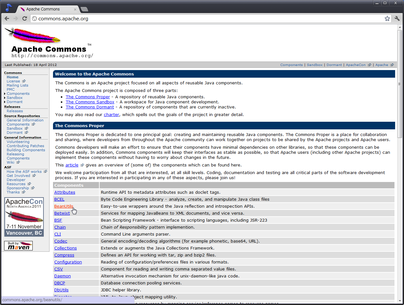Open The Commons Sandbox link
This screenshot has width=404, height=305.
(x=90, y=102)
